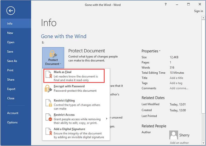Image resolution: width=206 pixels, height=146 pixels.
Task: Open Options in the sidebar
Action: pyautogui.click(x=16, y=122)
